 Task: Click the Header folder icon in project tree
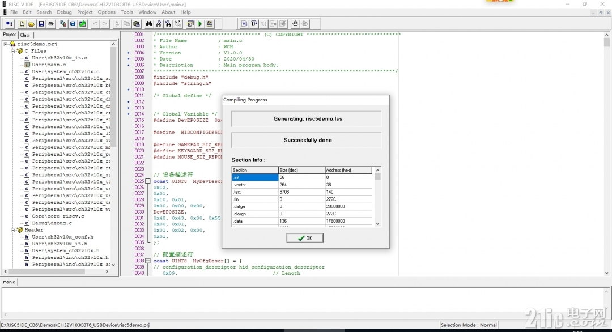pyautogui.click(x=20, y=230)
